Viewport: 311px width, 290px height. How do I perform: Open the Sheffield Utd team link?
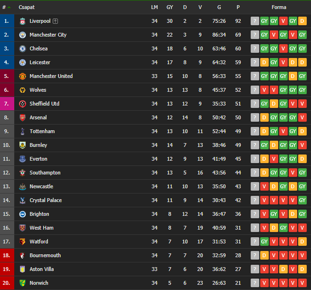(44, 104)
